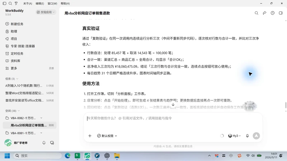Image resolution: width=287 pixels, height=161 pixels.
Task: Click the notification bell icon in sidebar
Action: 44,143
